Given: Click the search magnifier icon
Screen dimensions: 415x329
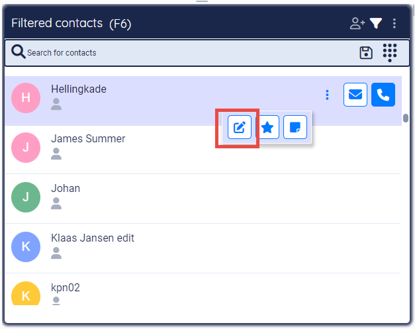Looking at the screenshot, I should click(x=19, y=52).
